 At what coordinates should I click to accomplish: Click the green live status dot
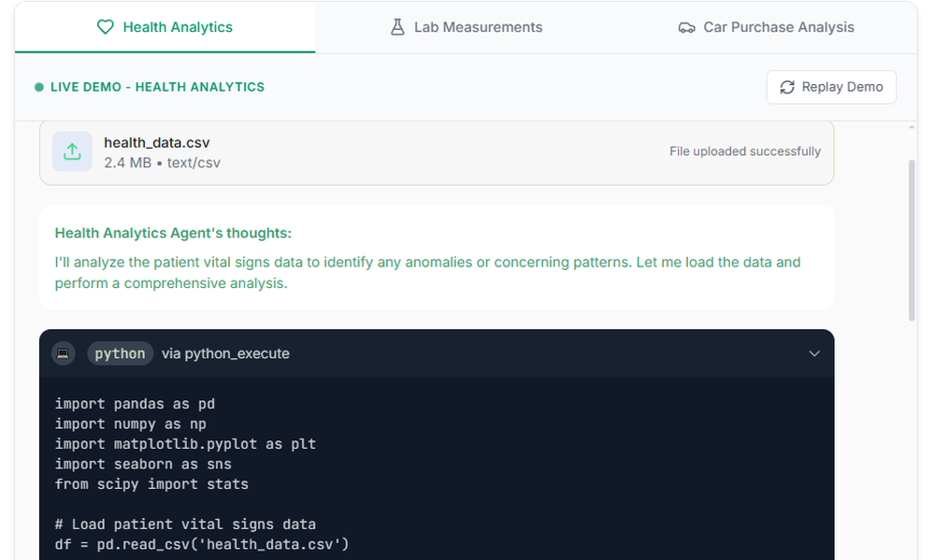[x=39, y=87]
